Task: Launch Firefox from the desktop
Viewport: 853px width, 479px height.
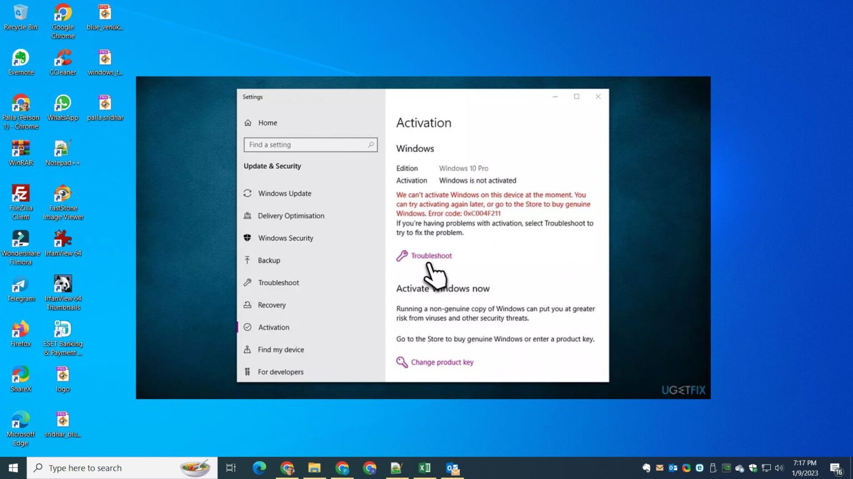Action: point(21,331)
